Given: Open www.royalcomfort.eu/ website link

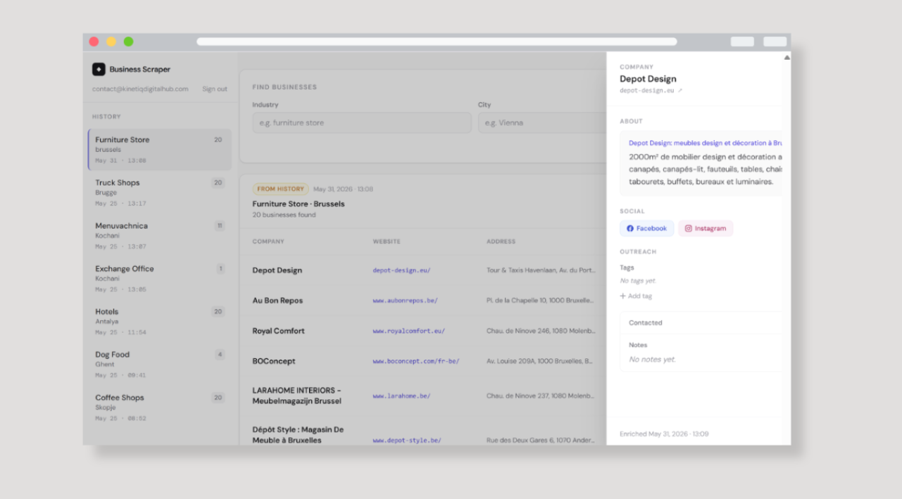Looking at the screenshot, I should click(408, 331).
